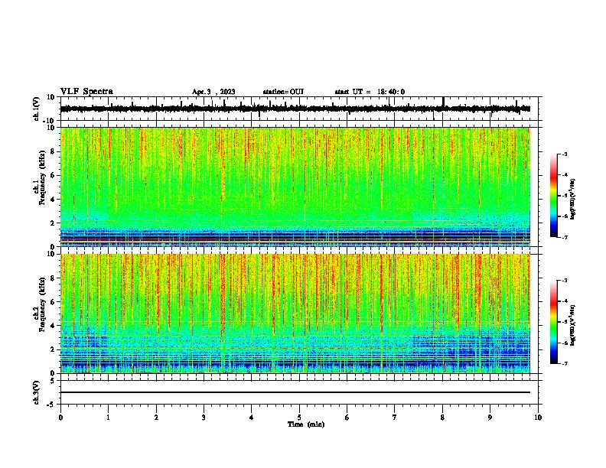Click the ch.3(V) flat trace line
The image size is (606, 468).
[295, 392]
